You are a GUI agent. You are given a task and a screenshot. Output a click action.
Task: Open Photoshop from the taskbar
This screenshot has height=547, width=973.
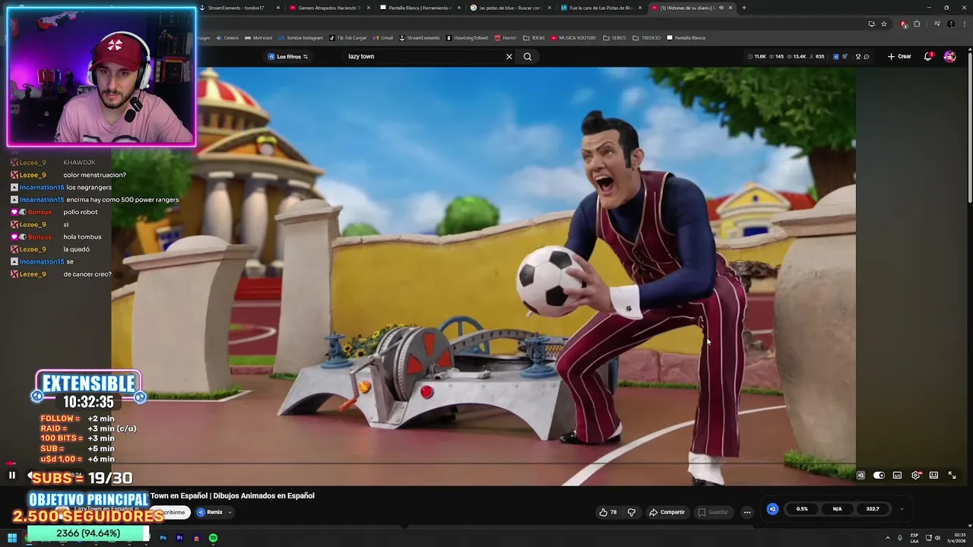point(163,538)
